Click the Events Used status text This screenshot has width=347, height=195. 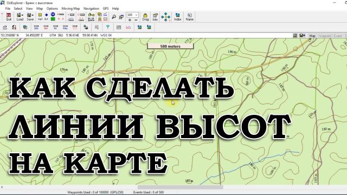click(x=149, y=192)
